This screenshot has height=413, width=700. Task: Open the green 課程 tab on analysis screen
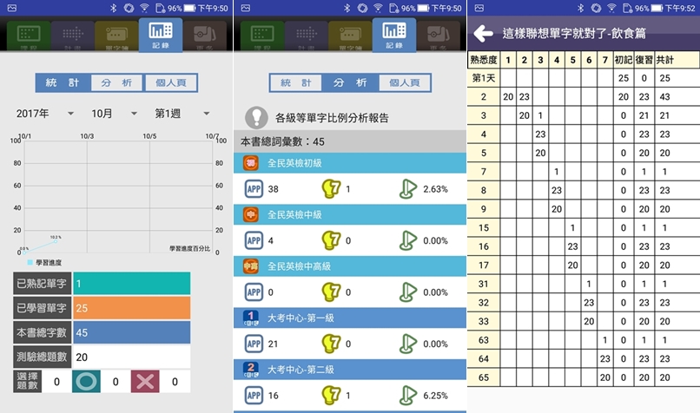tap(262, 36)
